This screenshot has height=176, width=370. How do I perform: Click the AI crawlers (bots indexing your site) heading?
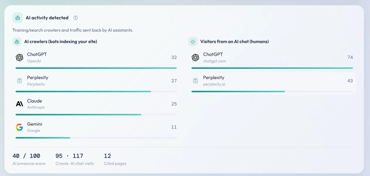[61, 42]
